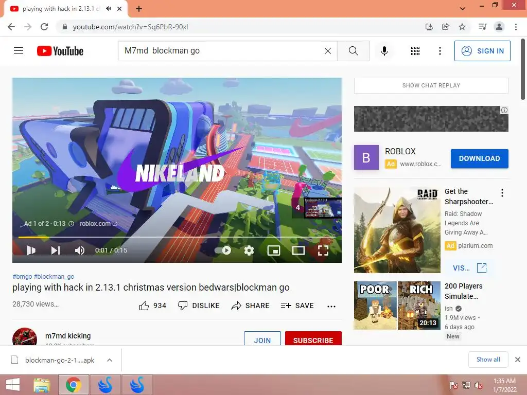Open the #bmgo hashtag
527x395 pixels.
coord(22,276)
